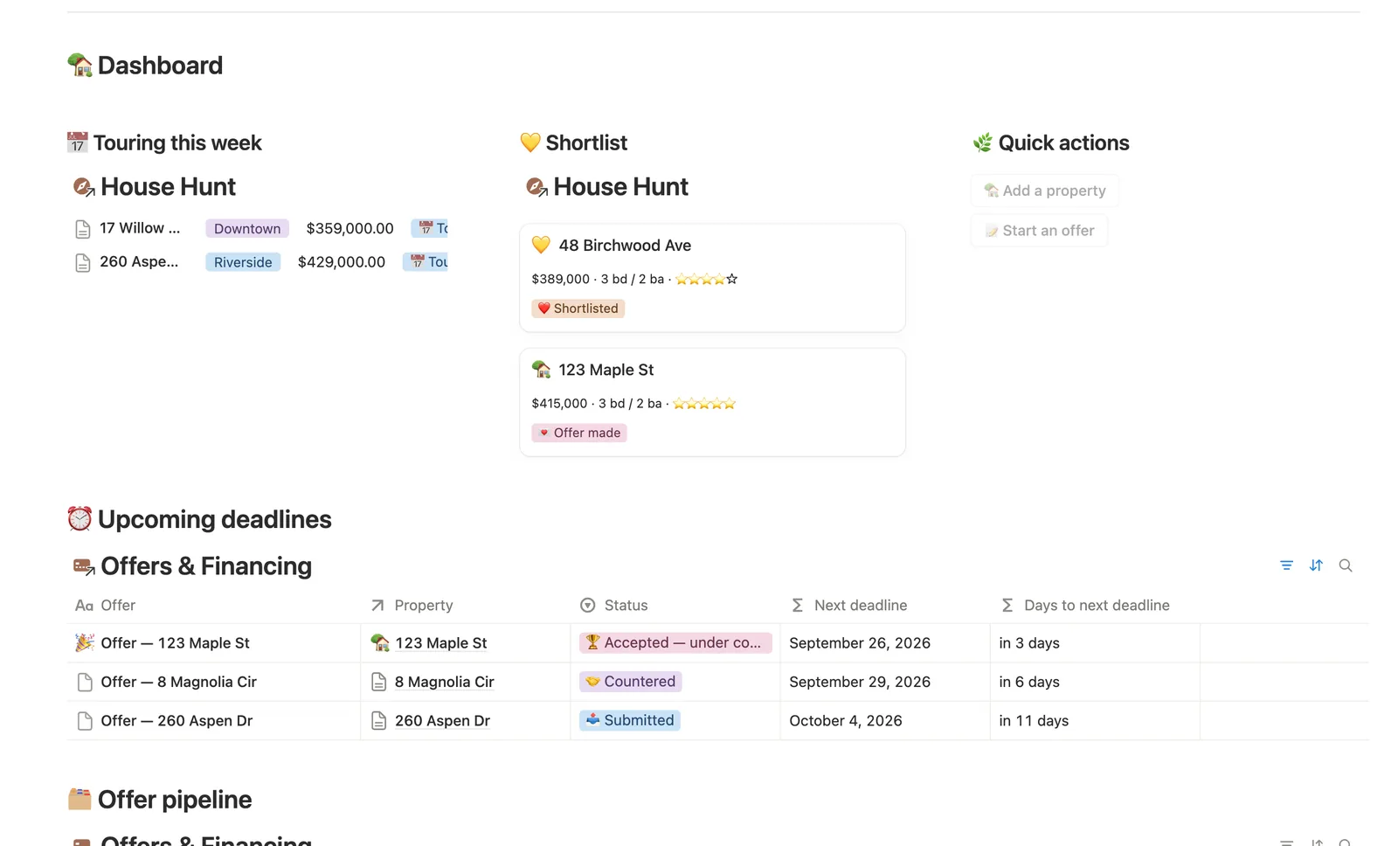Click the in 6 days cell
Screen dimensions: 1398x846
coord(1095,682)
